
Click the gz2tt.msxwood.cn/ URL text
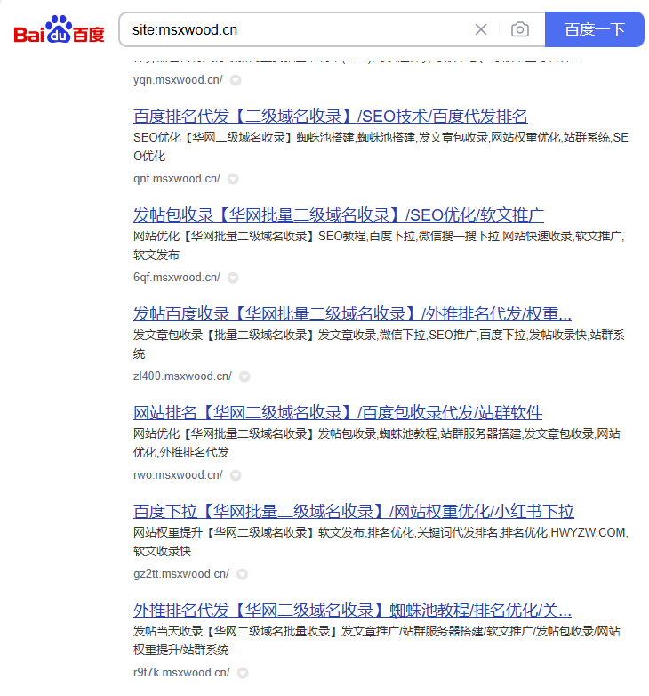point(180,574)
